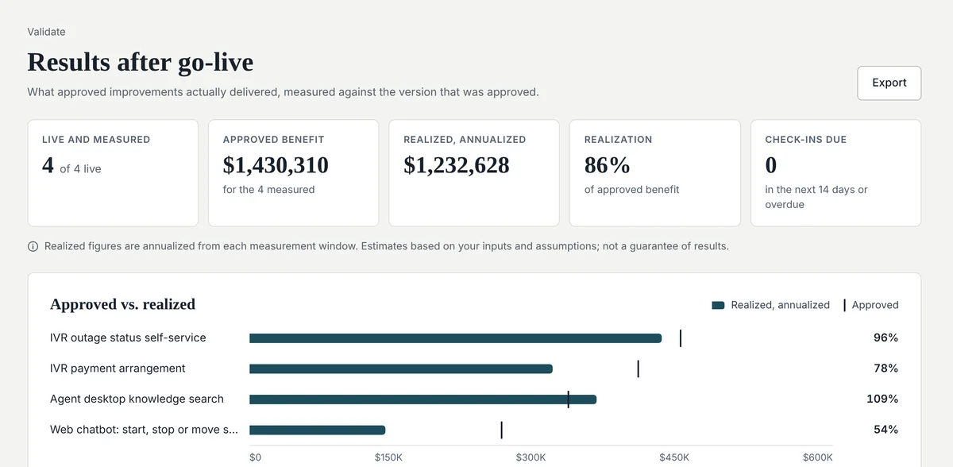Open the Live and Measured card
The image size is (953, 467).
(113, 173)
